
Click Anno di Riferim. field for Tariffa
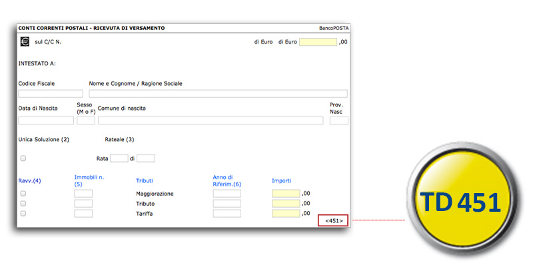click(x=227, y=214)
